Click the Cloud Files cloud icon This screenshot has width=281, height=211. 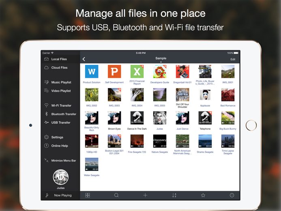46,68
